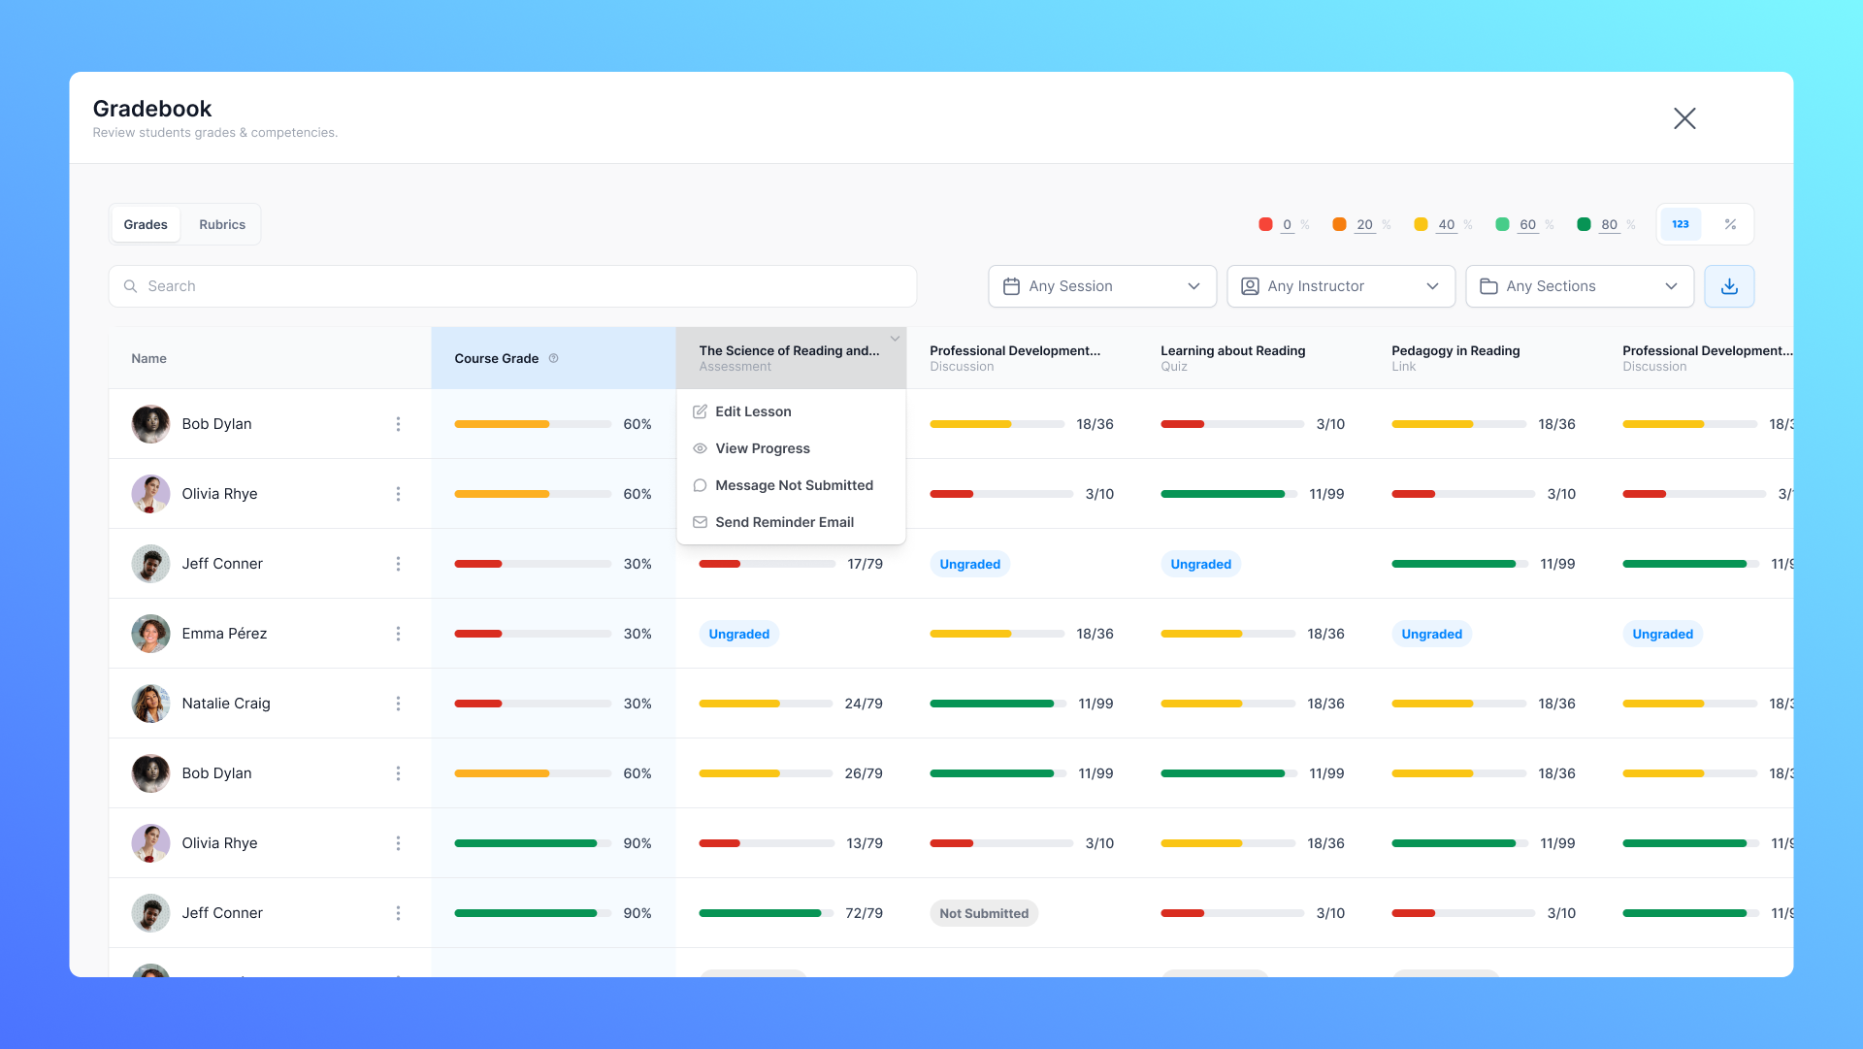The height and width of the screenshot is (1049, 1863).
Task: Click Emma Pérez's avatar
Action: (x=150, y=634)
